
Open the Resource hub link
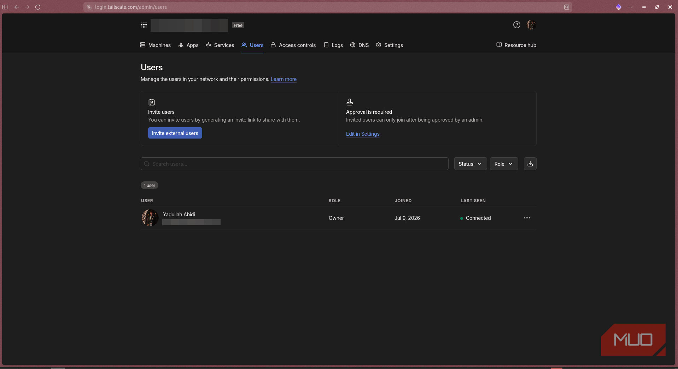click(516, 45)
